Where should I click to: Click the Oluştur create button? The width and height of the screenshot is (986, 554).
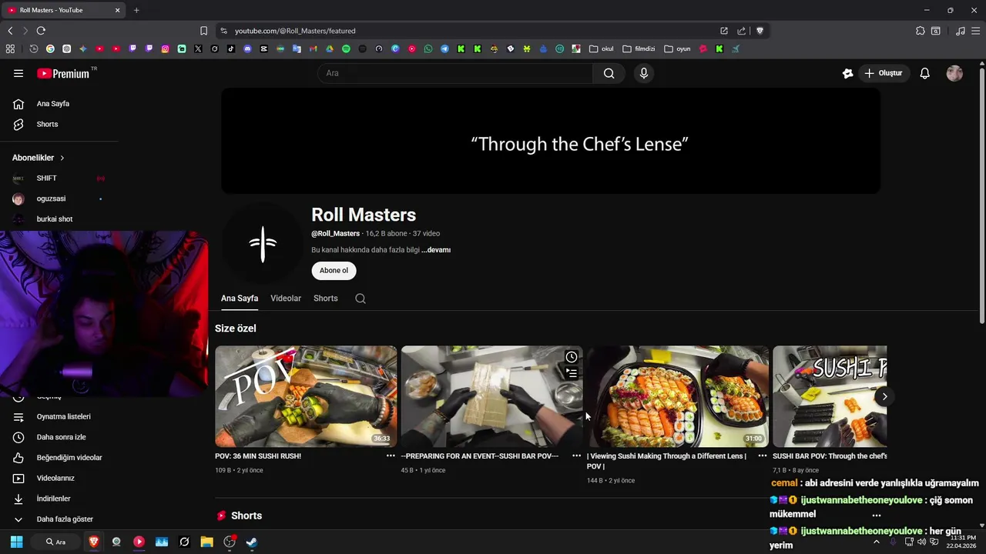point(883,73)
